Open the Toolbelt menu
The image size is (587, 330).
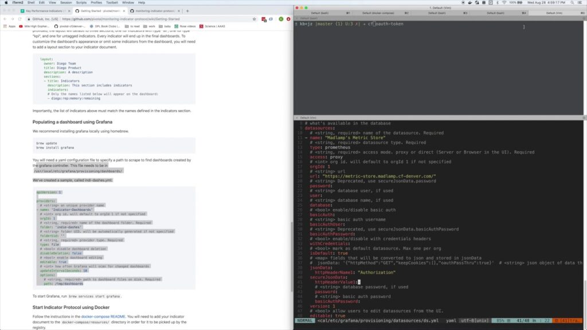[x=112, y=2]
